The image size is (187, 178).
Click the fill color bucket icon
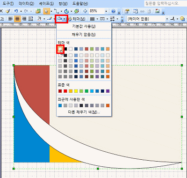[x=59, y=19]
